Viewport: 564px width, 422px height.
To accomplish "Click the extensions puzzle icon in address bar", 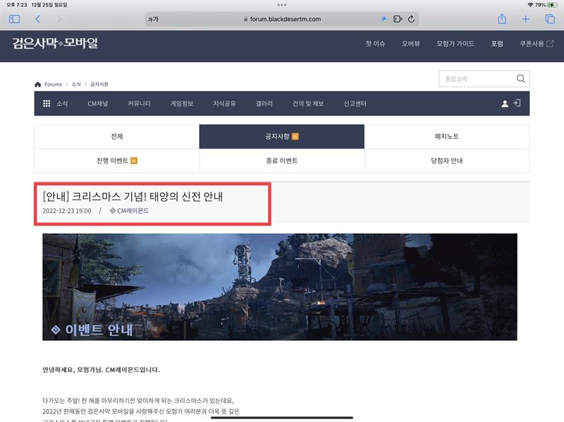I will (398, 19).
